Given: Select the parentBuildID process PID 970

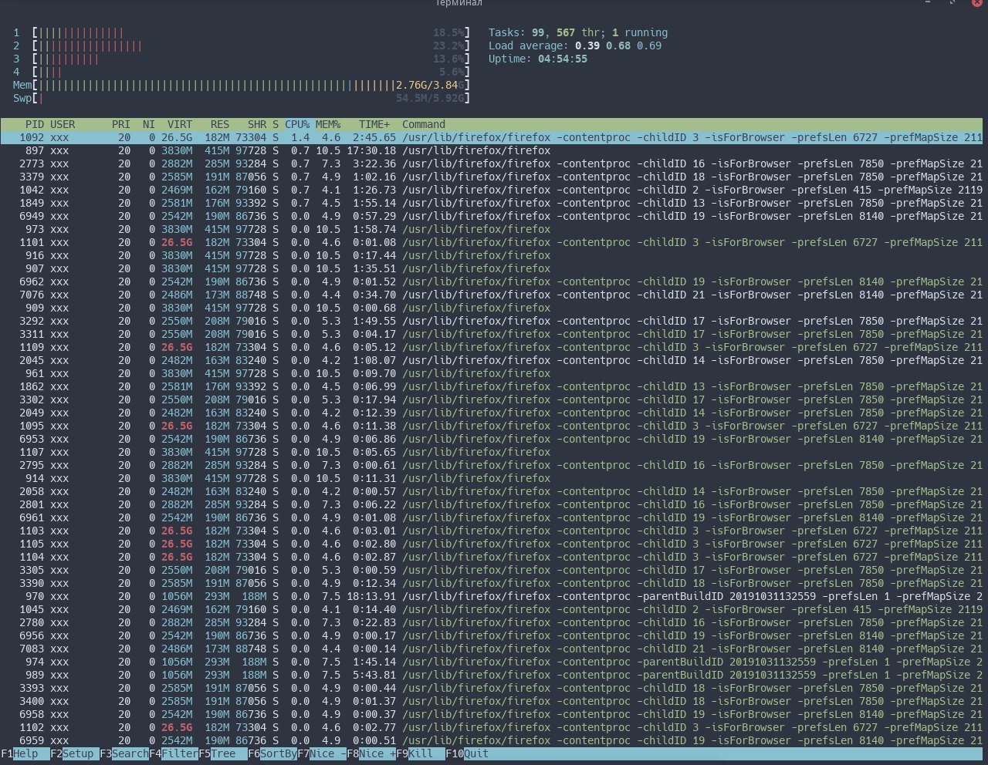Looking at the screenshot, I should click(492, 596).
